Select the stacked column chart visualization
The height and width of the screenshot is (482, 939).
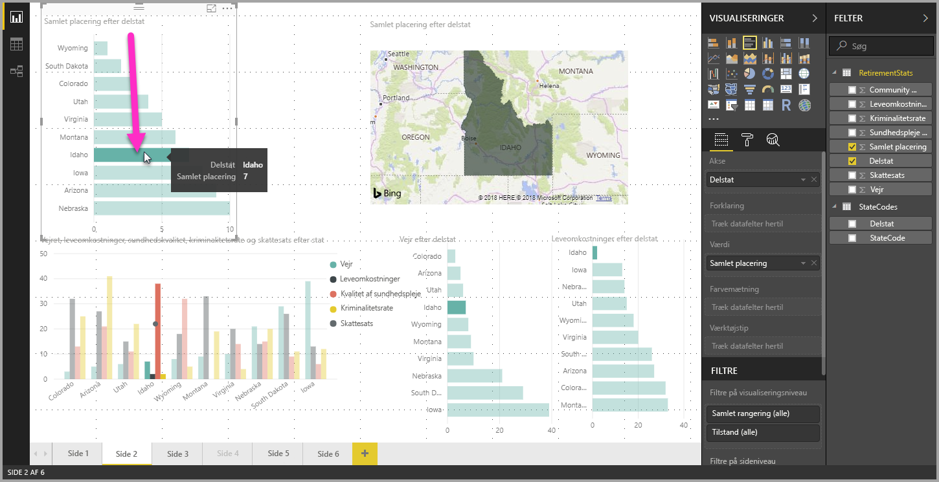tap(732, 43)
